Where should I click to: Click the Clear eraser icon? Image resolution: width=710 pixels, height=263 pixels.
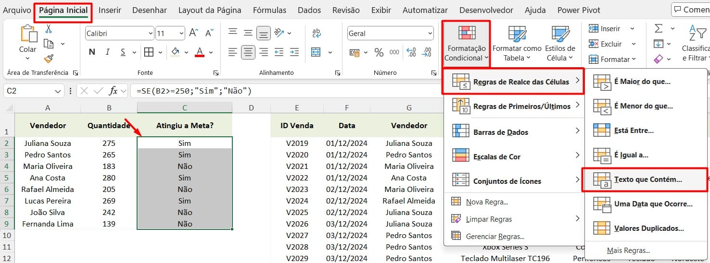(659, 59)
